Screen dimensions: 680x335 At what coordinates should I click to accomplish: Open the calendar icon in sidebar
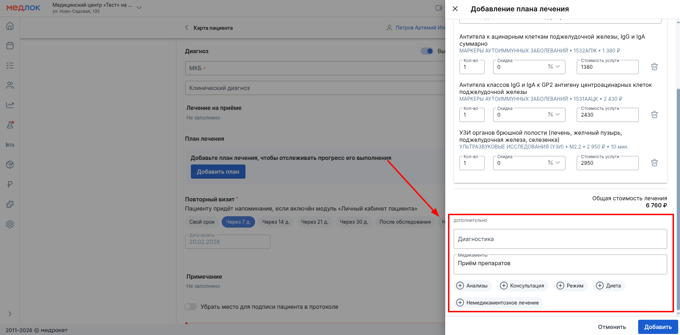pos(10,46)
